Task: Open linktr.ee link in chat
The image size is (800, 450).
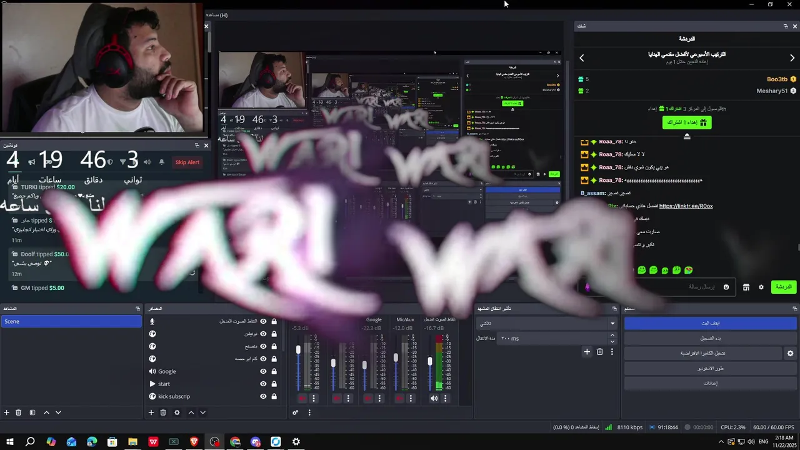Action: tap(686, 206)
